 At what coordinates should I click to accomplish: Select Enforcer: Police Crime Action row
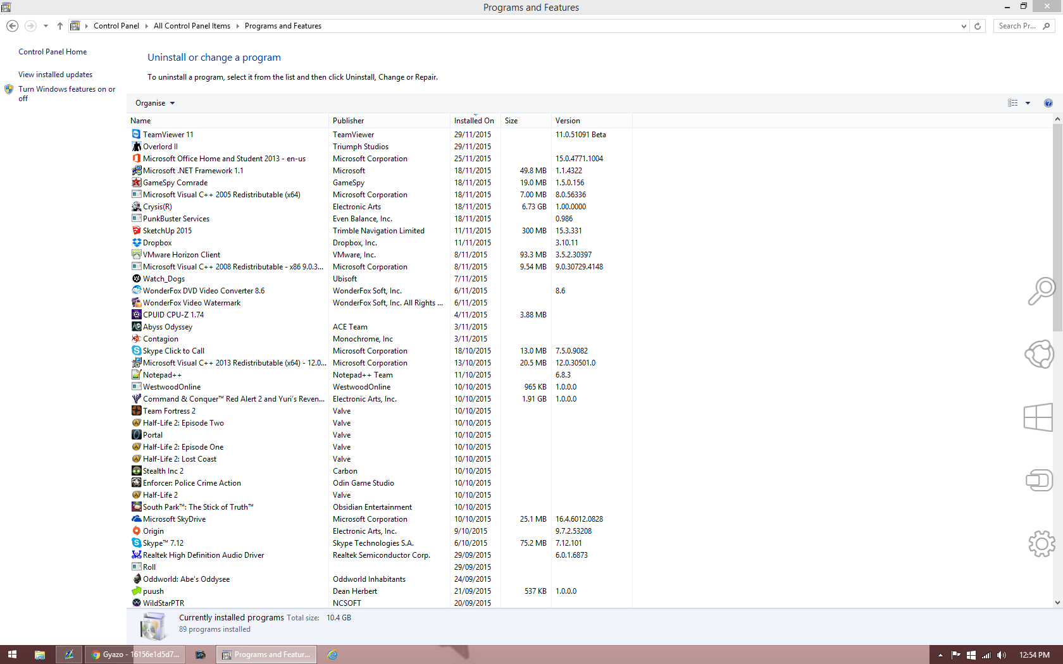pyautogui.click(x=380, y=483)
